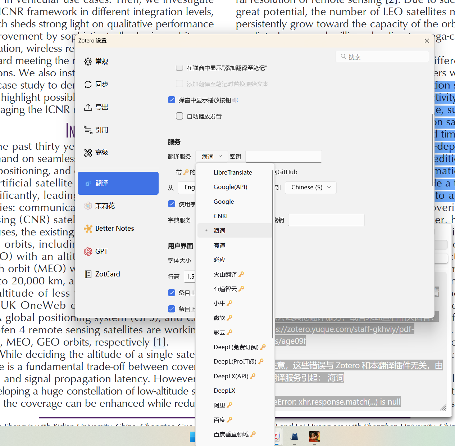Click the 行高 value field showing 1.5

point(190,276)
